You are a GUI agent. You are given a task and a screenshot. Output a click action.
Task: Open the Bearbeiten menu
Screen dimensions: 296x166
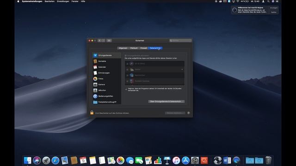point(49,1)
